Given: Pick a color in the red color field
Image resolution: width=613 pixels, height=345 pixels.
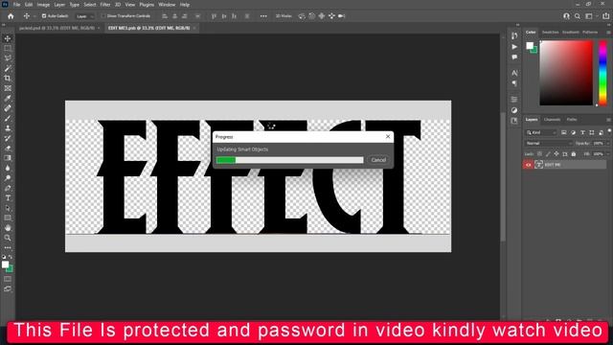Looking at the screenshot, I should click(x=566, y=73).
